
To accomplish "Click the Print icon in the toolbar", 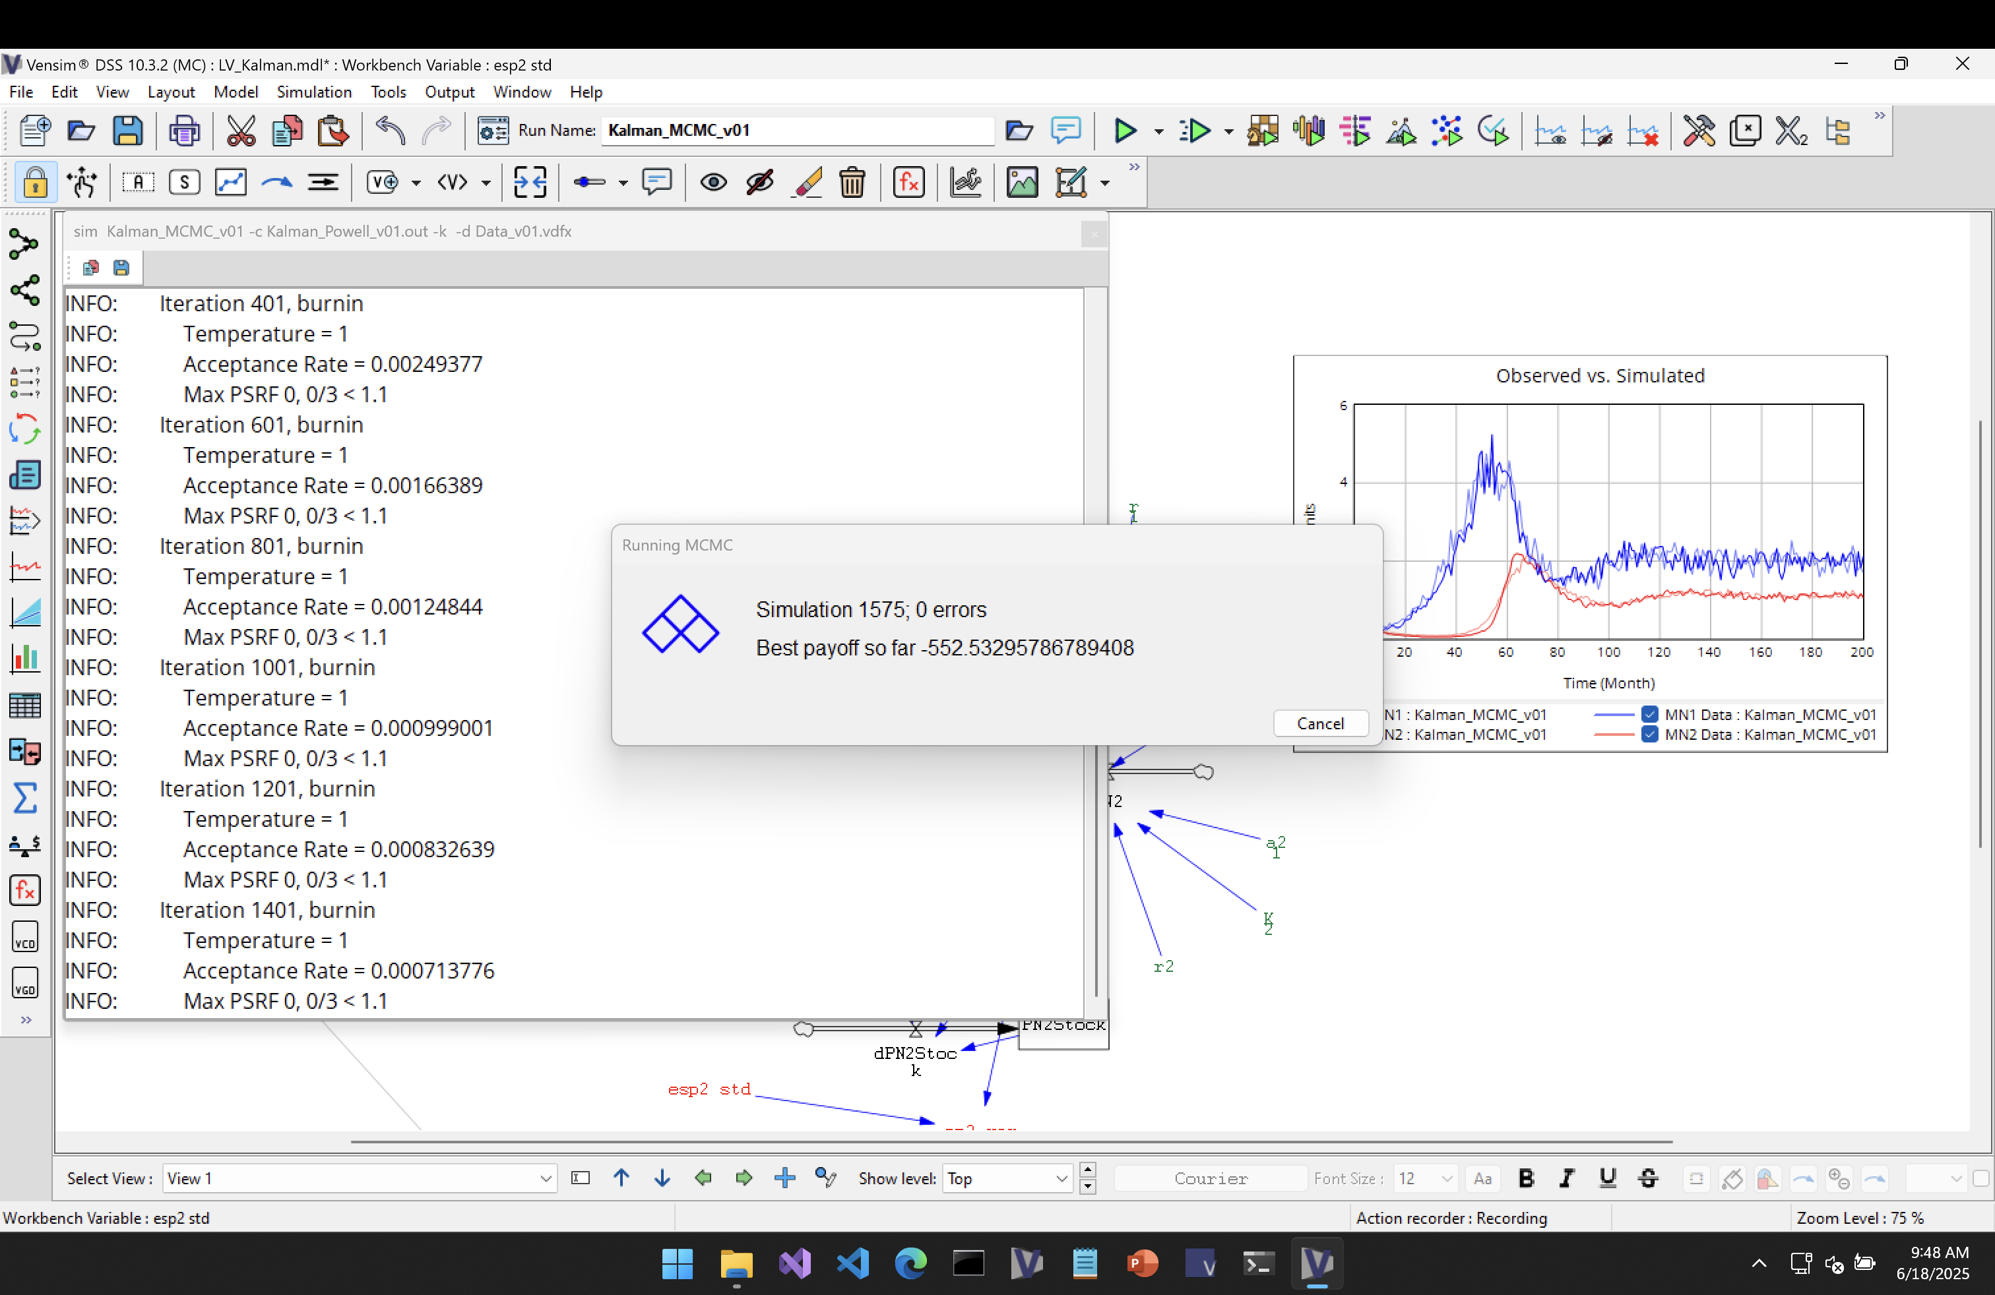I will pyautogui.click(x=185, y=131).
